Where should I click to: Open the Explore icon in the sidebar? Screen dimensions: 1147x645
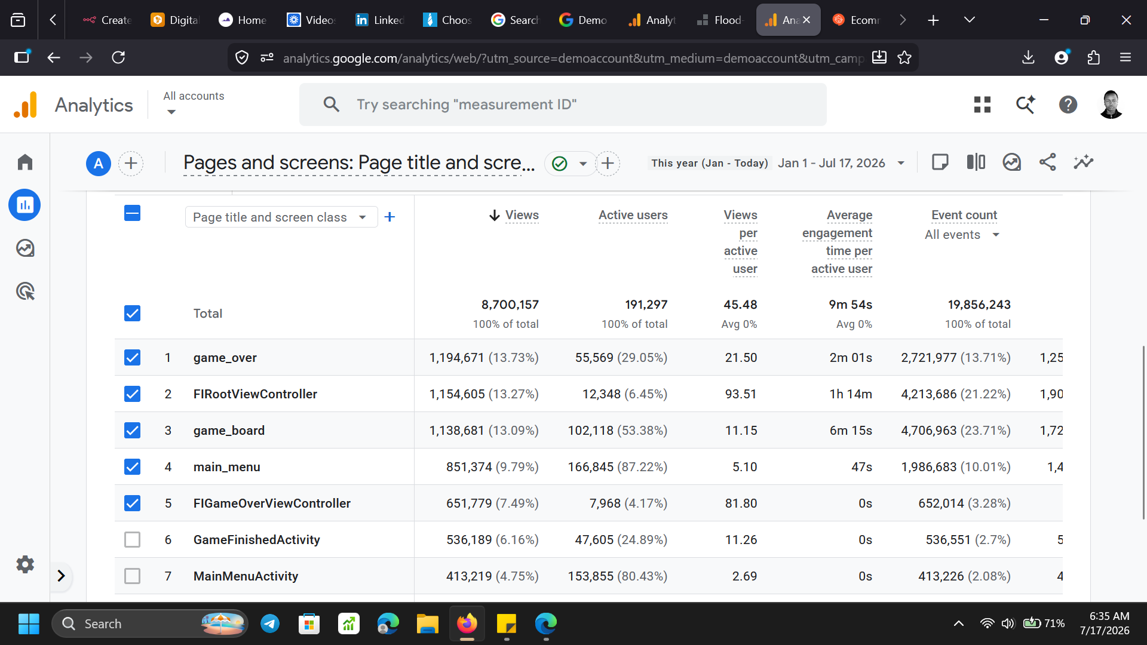[25, 248]
